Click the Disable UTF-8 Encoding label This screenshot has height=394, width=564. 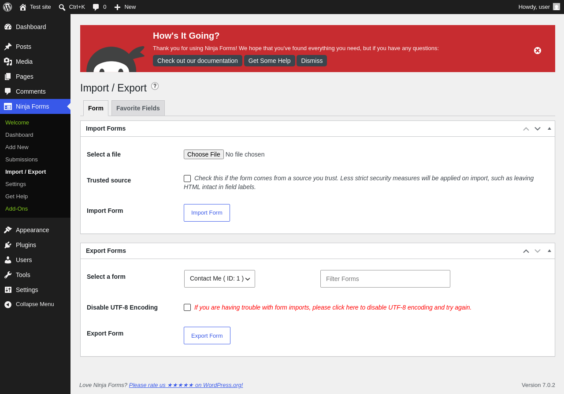(122, 307)
